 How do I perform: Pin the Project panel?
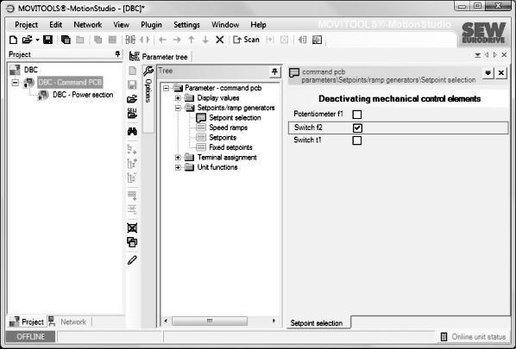[x=117, y=54]
